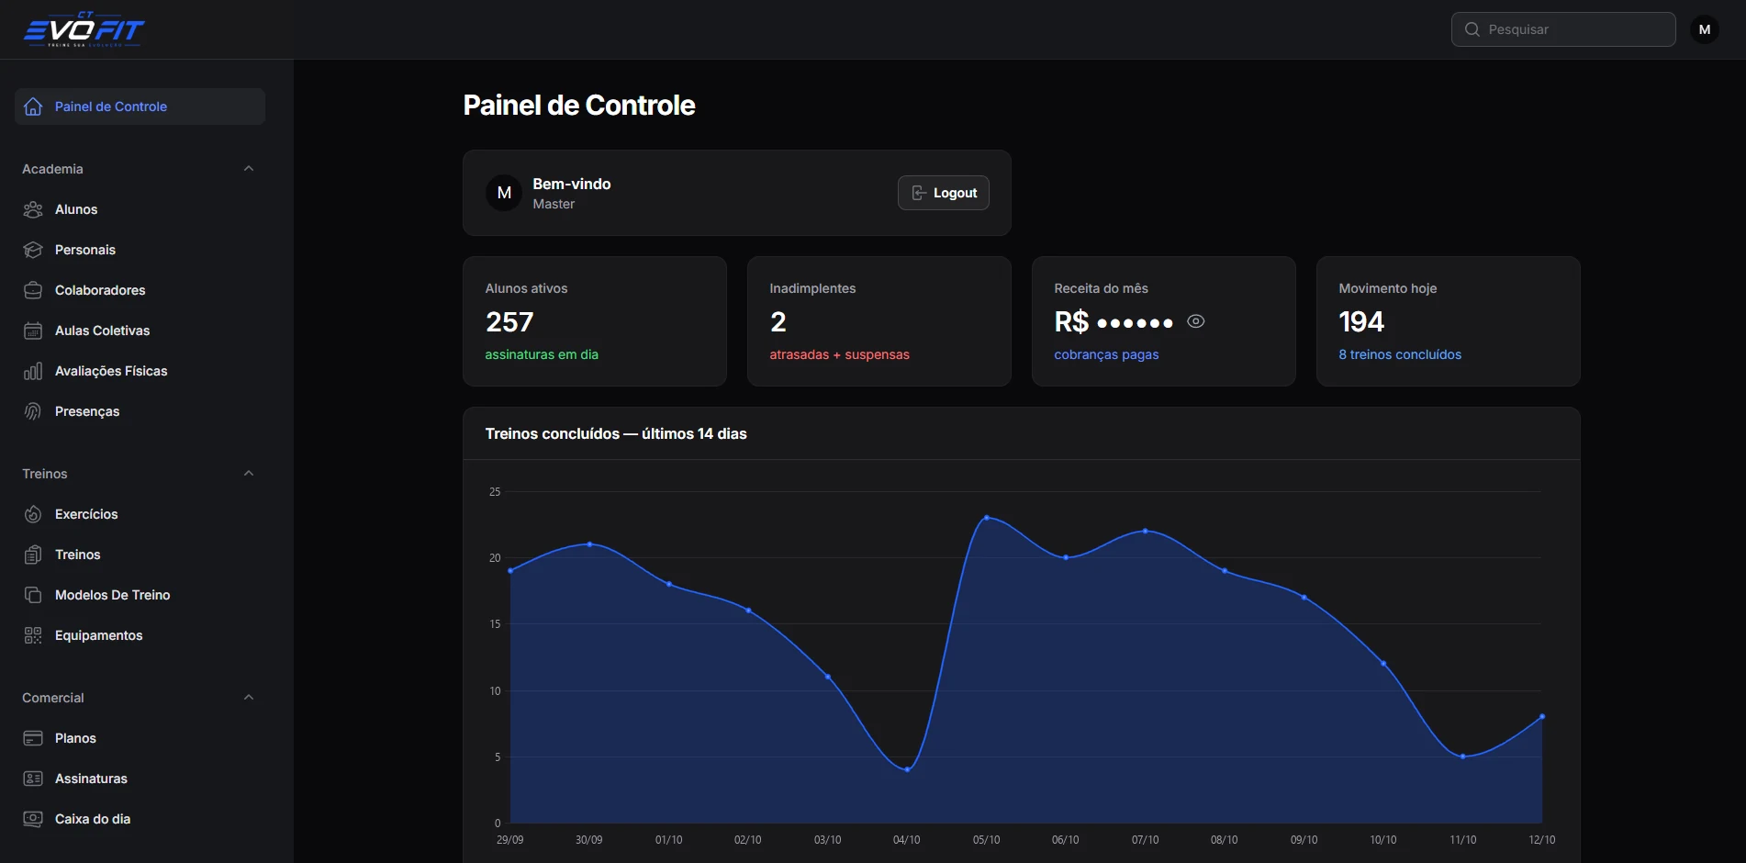The height and width of the screenshot is (863, 1746).
Task: Click the Colaboradores briefcase icon
Action: (x=33, y=290)
